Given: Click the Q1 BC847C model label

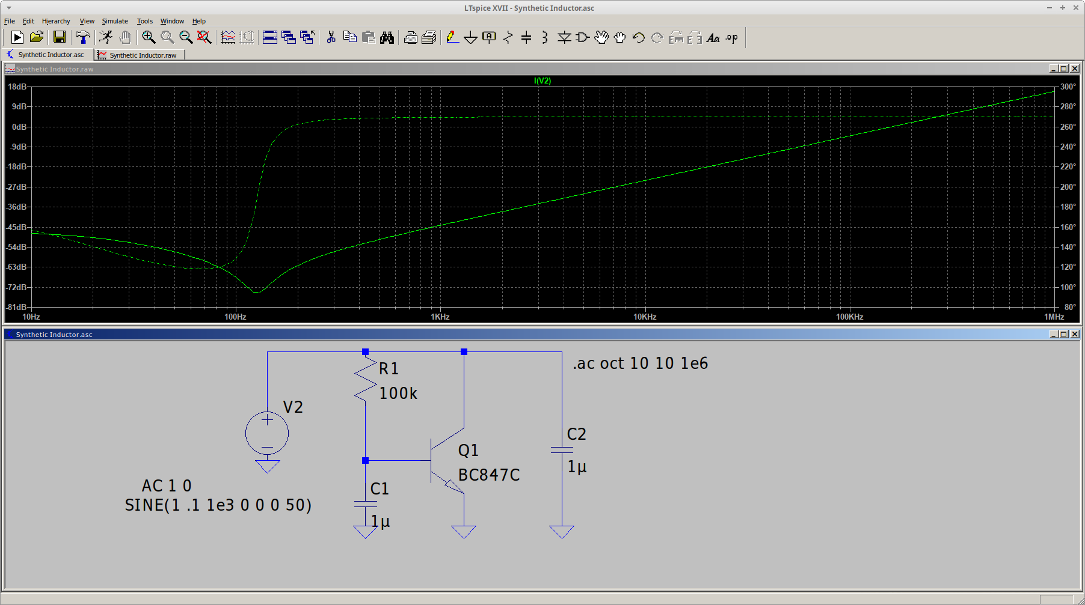Looking at the screenshot, I should coord(489,475).
